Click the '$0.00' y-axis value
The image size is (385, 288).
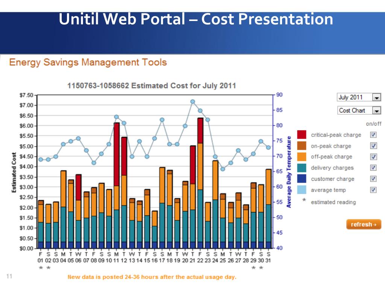tap(26, 249)
